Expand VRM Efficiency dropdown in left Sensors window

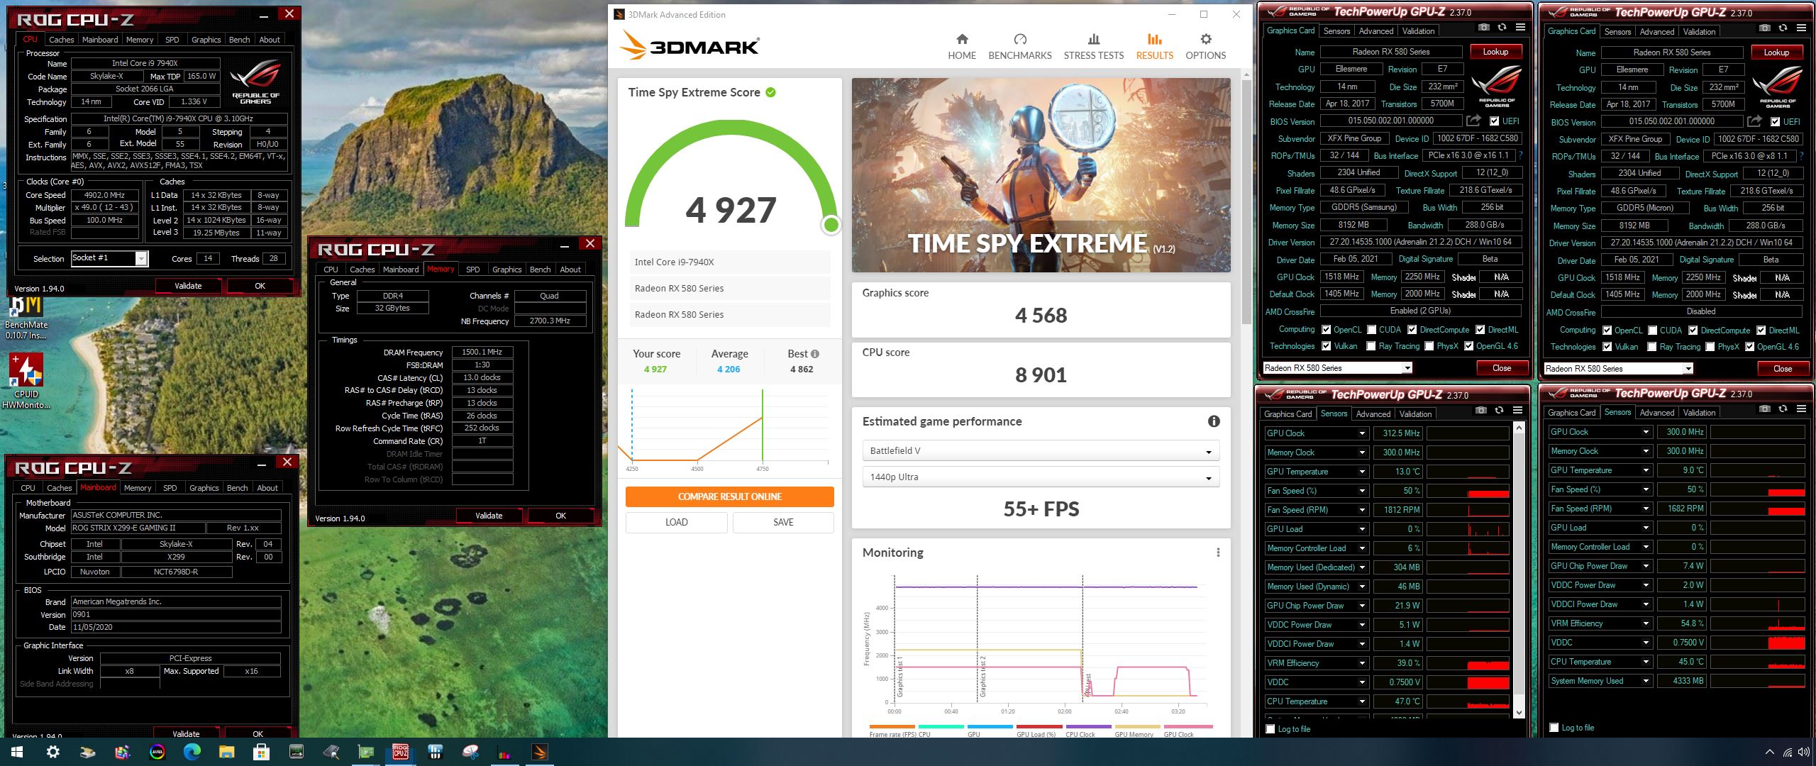click(x=1362, y=664)
